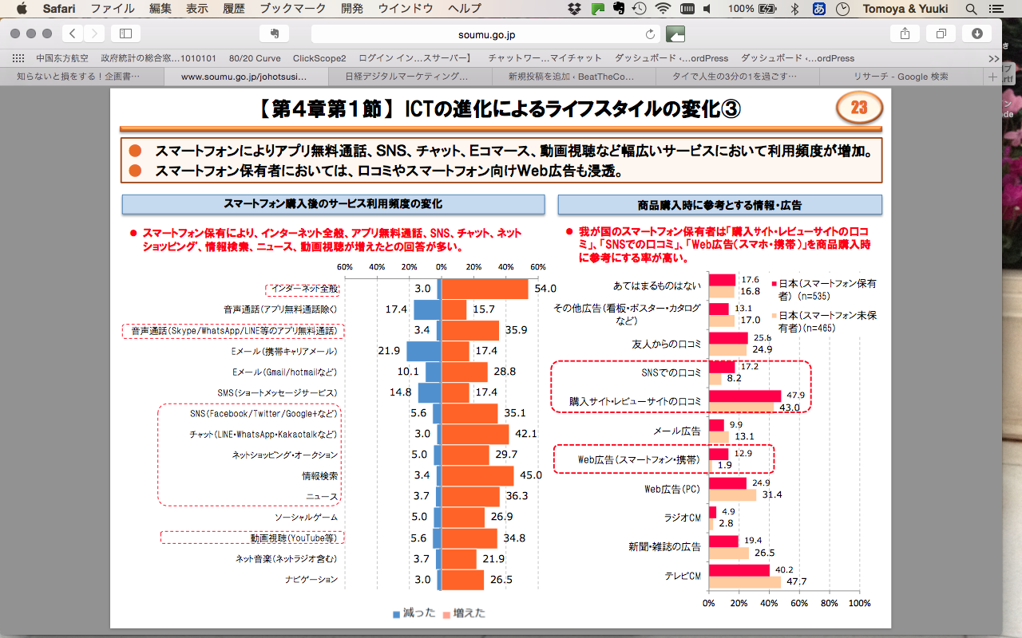Click the clock icon in the menu bar
Screen dimensions: 1022x638
(x=843, y=9)
